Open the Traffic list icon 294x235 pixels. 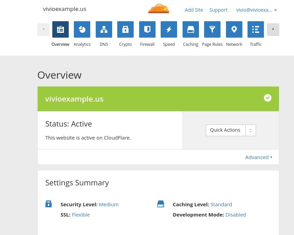click(x=256, y=29)
